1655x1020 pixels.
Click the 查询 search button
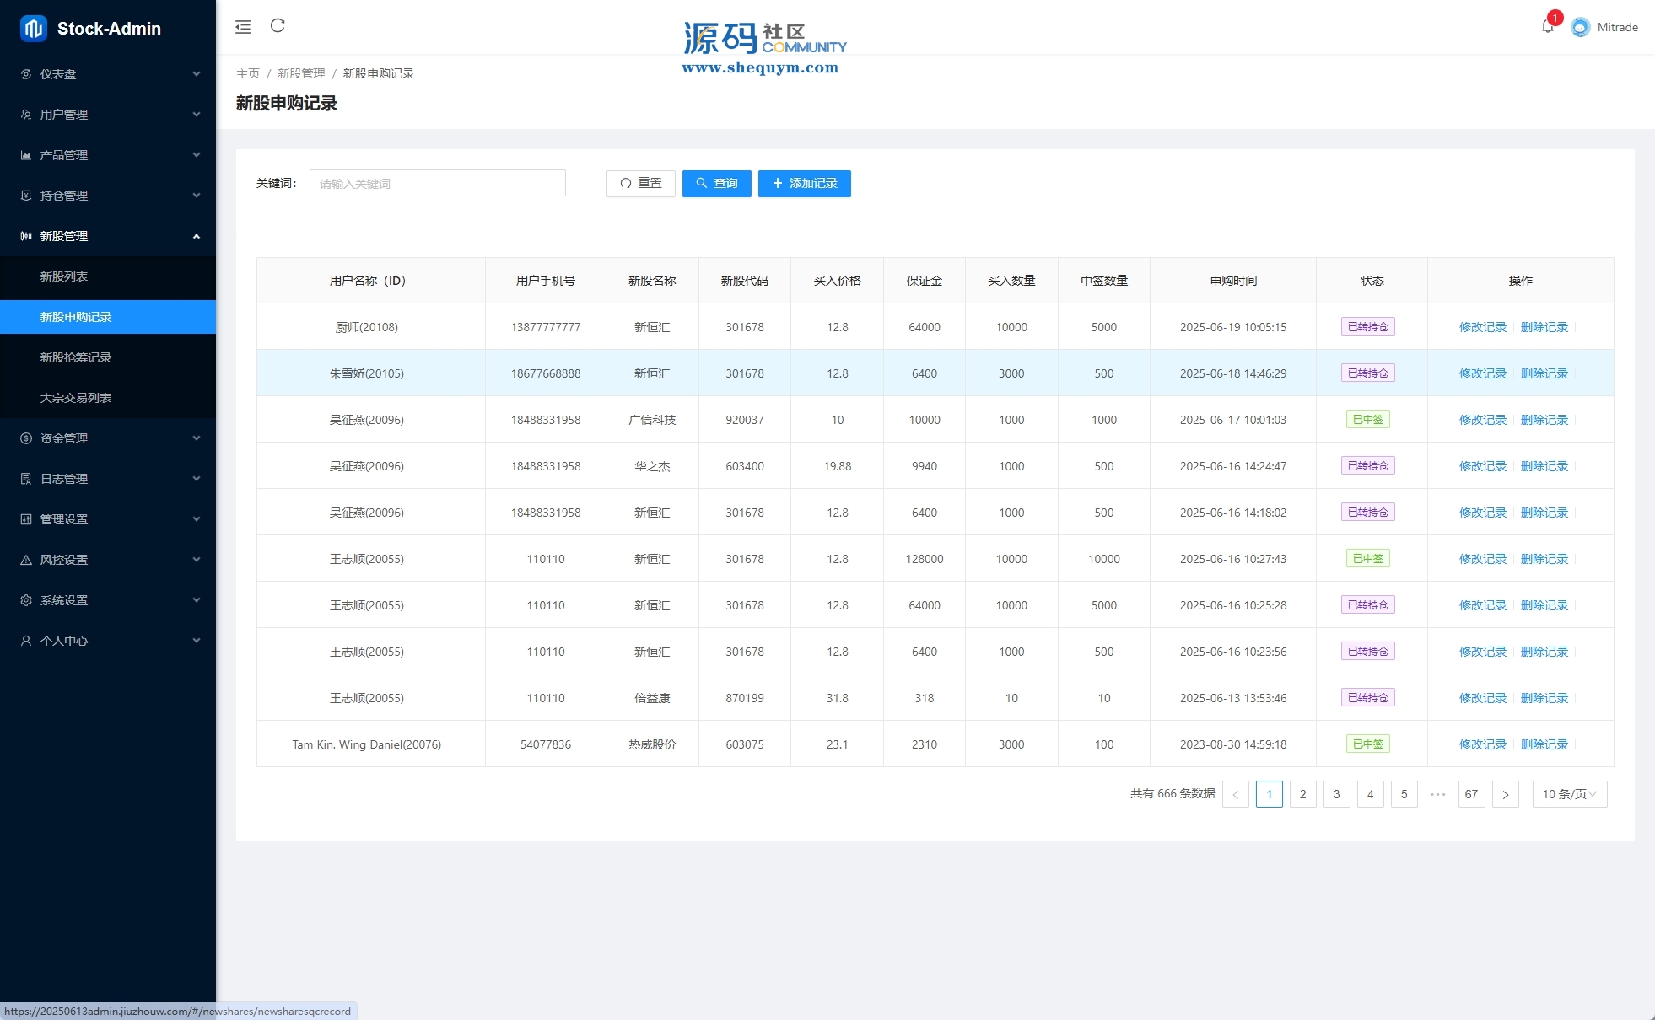[x=716, y=183]
